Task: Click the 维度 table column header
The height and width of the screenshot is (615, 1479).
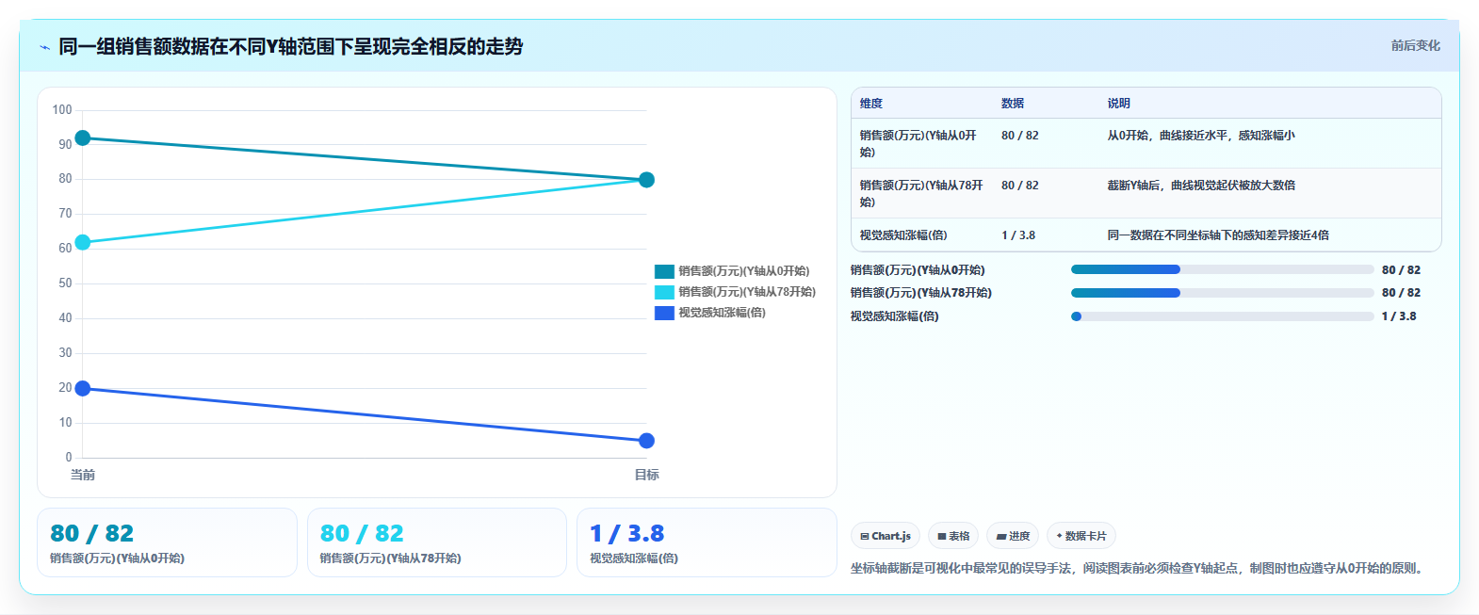Action: pyautogui.click(x=871, y=104)
